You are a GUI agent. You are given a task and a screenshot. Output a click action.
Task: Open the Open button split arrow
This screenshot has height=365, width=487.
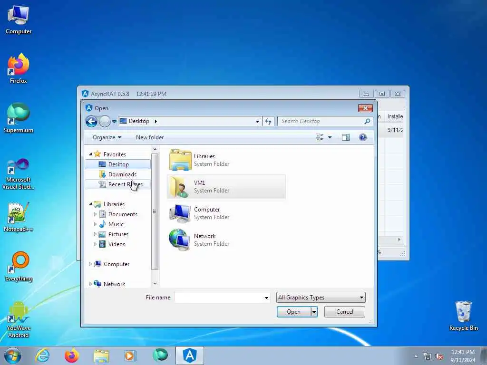[314, 312]
